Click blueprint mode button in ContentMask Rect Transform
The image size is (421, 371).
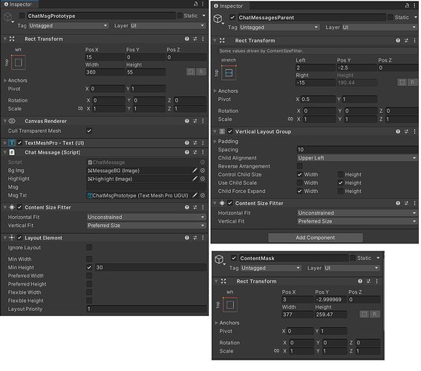pyautogui.click(x=364, y=314)
